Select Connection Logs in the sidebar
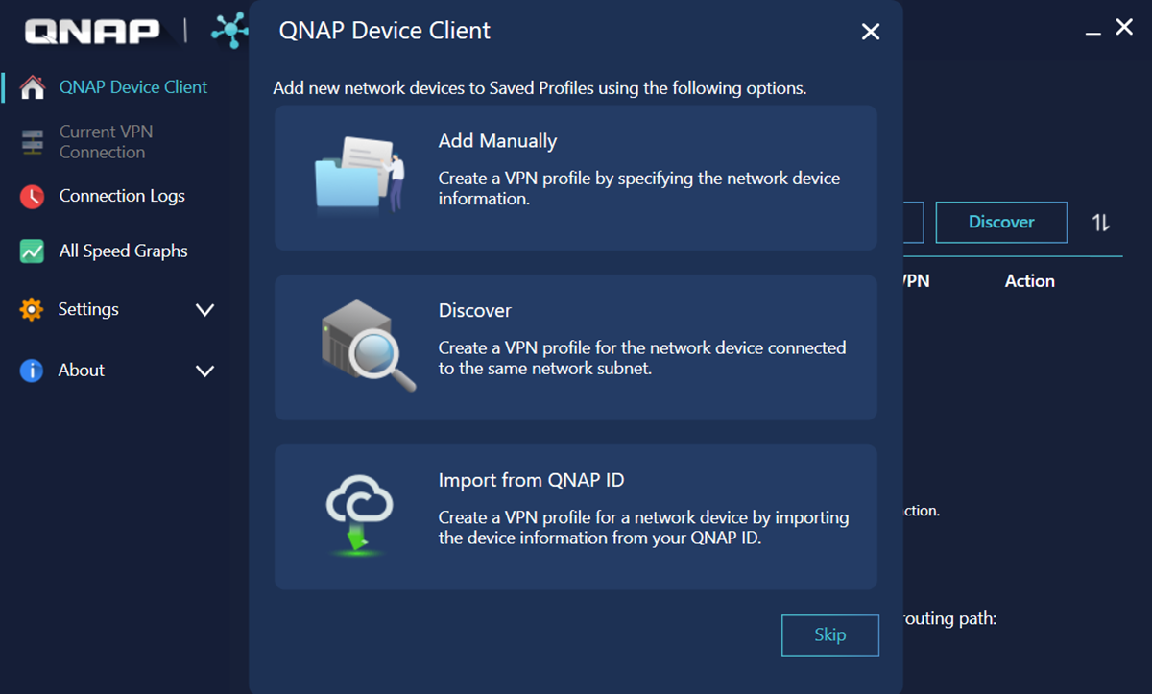The height and width of the screenshot is (694, 1152). pyautogui.click(x=122, y=196)
